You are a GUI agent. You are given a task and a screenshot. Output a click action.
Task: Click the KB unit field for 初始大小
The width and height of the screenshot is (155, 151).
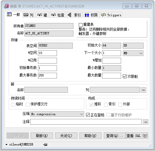click(x=133, y=46)
